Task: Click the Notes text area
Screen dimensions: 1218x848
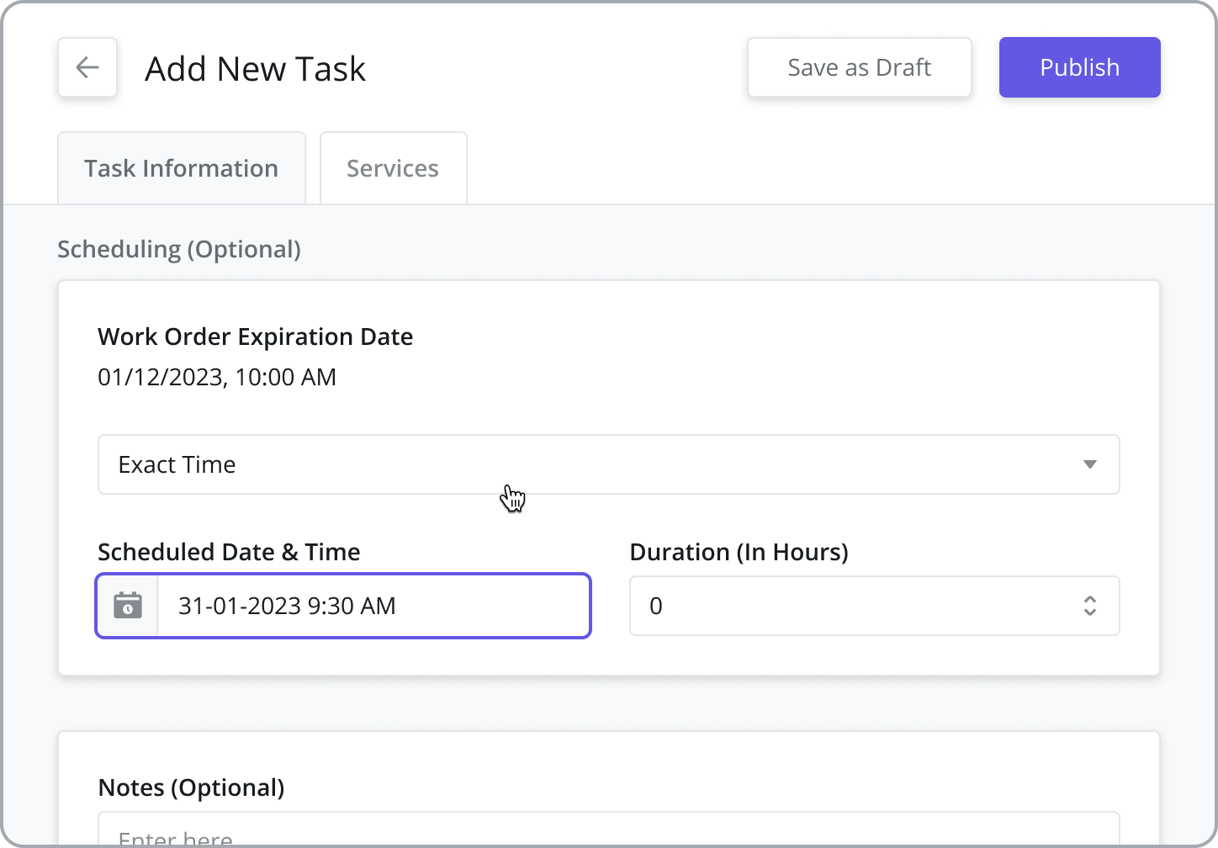Action: tap(609, 829)
